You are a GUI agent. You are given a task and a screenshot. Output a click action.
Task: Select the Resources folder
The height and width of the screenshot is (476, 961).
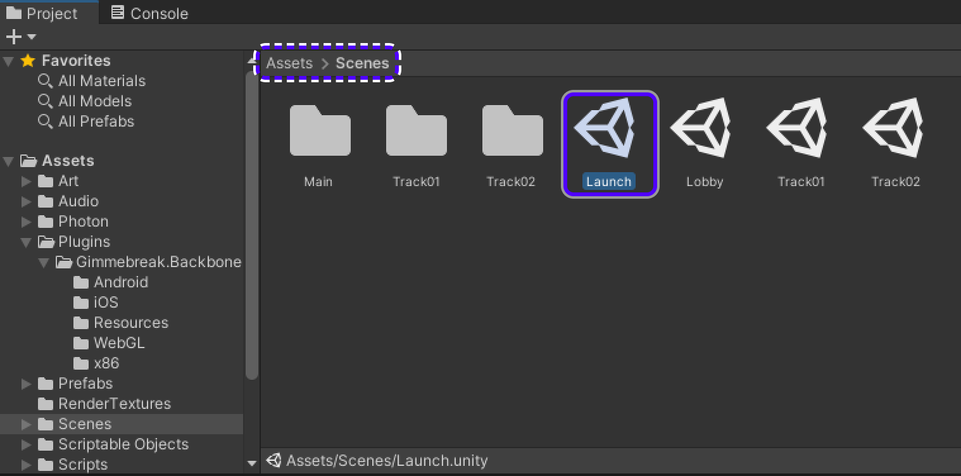[121, 323]
